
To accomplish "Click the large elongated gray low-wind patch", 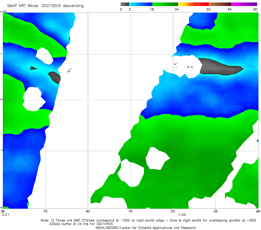I will point(220,67).
